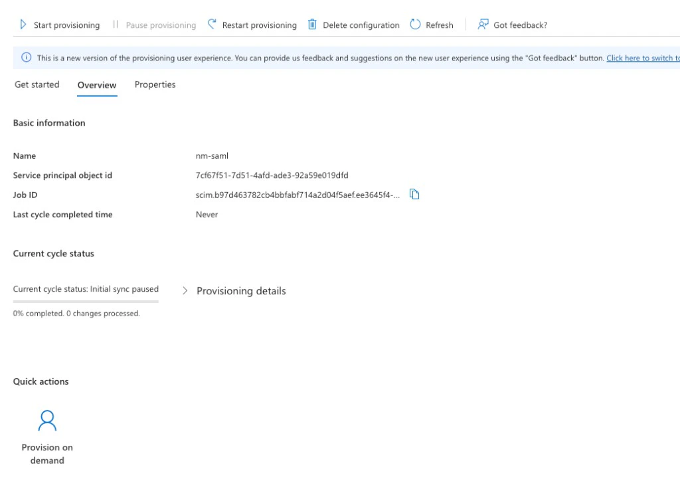680x489 pixels.
Task: Switch to the Get started tab
Action: [x=37, y=84]
